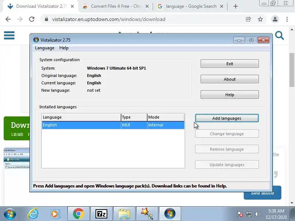Open Action Center flag tray icon

tap(240, 214)
